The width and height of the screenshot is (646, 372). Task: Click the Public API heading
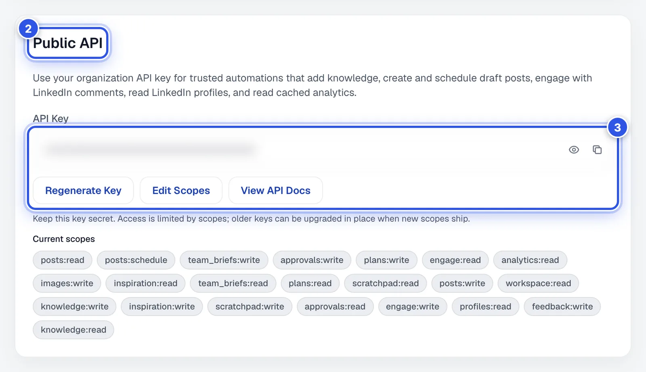[x=68, y=43]
